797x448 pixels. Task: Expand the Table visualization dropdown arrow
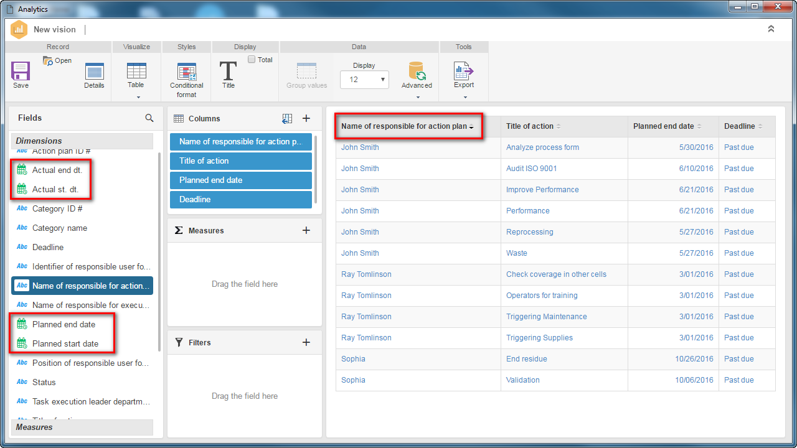coord(138,97)
